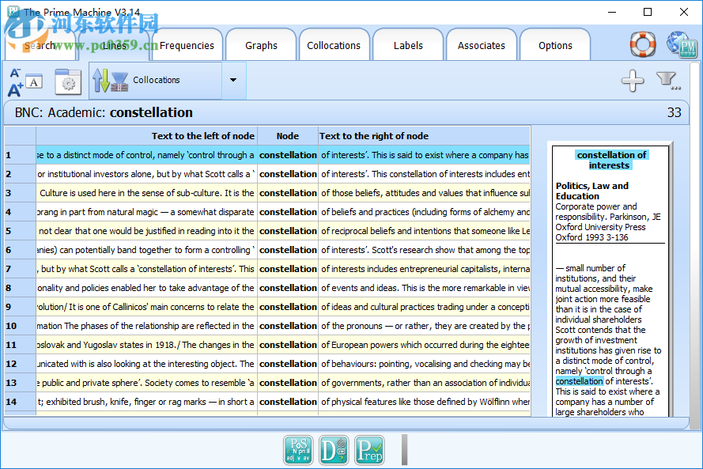Open the Graphs tab
703x469 pixels.
[x=261, y=46]
